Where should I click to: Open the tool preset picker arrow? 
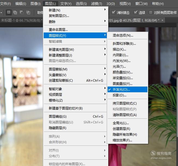point(1,13)
